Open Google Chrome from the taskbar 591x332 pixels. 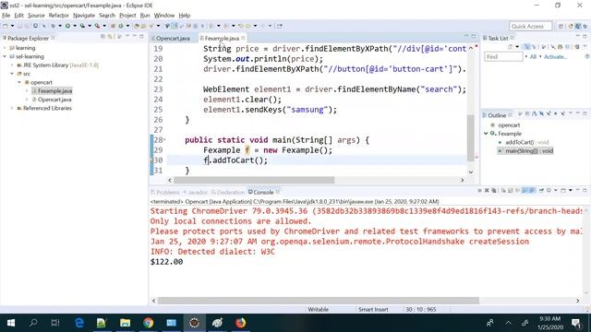point(148,323)
